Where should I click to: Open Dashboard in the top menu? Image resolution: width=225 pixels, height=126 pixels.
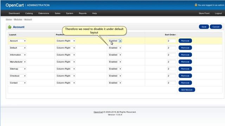[x=14, y=13]
